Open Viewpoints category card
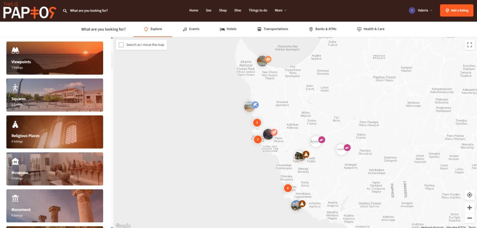 55,58
